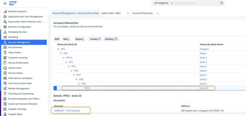Click Business Configuration gear icon

click(5, 27)
